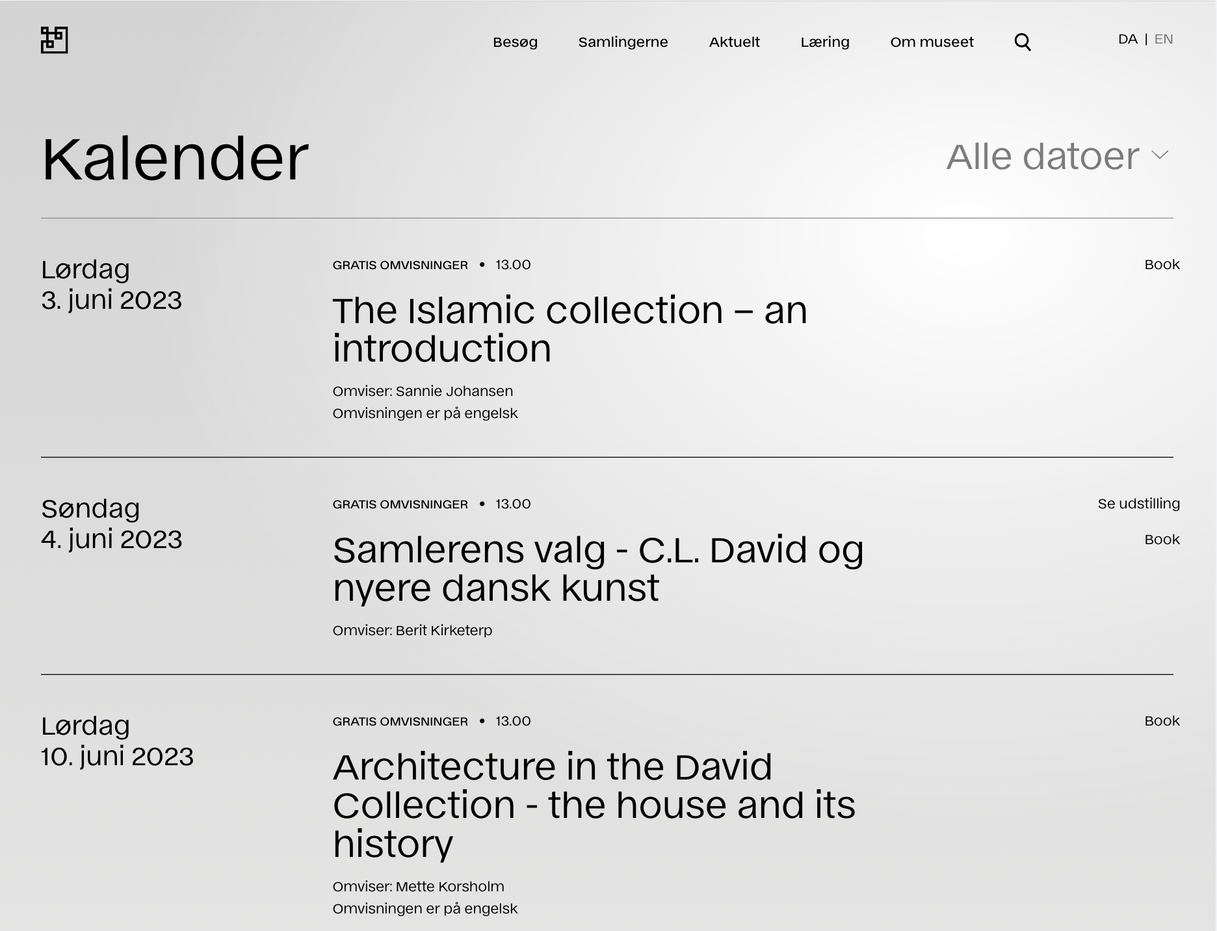Switch language to EN
Image resolution: width=1217 pixels, height=931 pixels.
1163,40
